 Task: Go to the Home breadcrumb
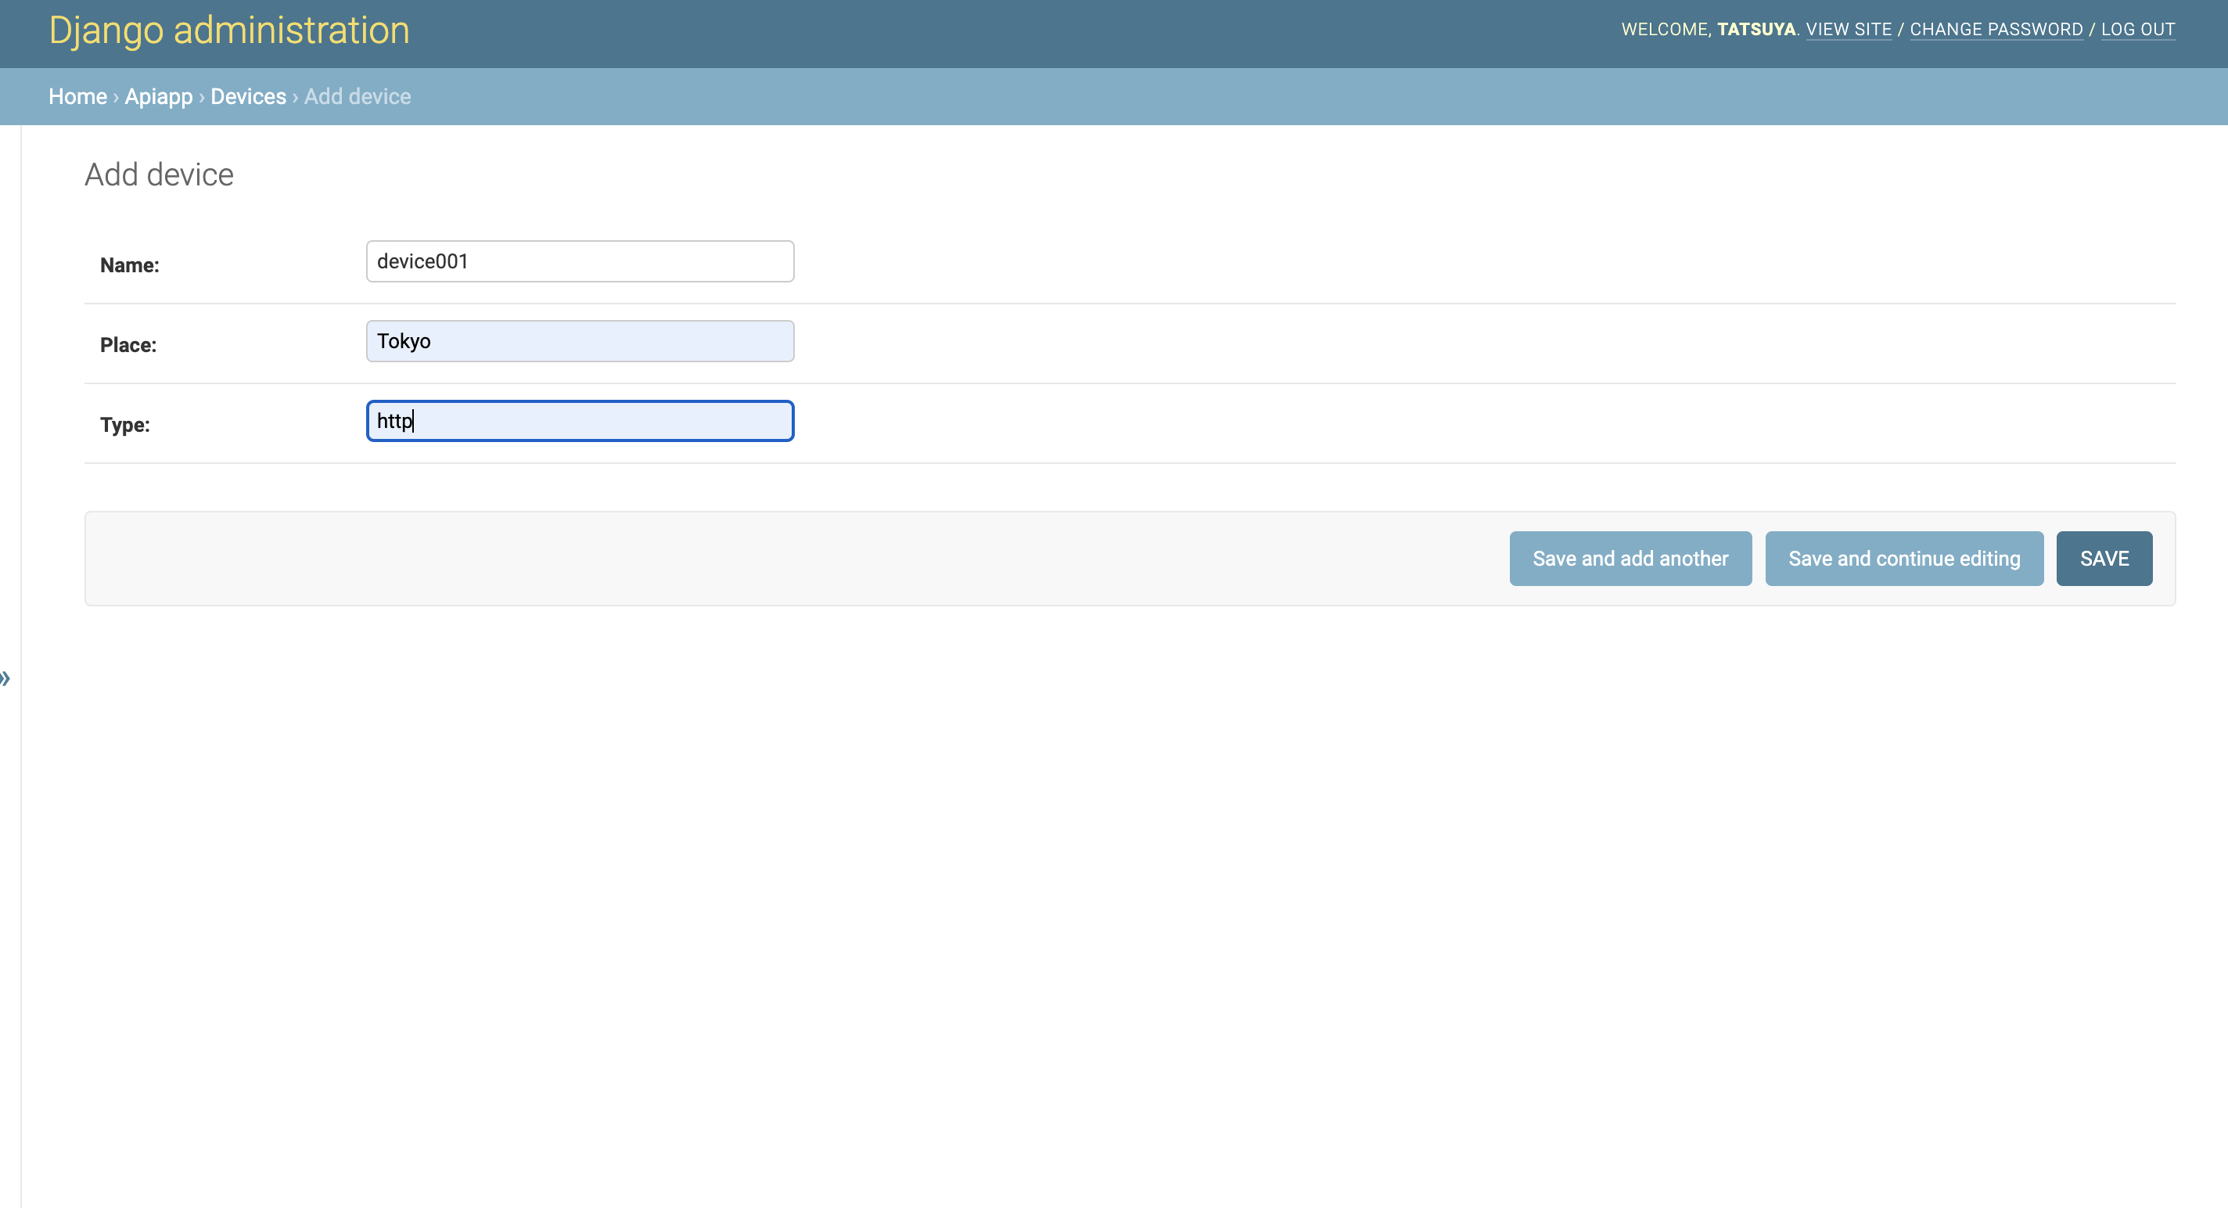tap(77, 96)
